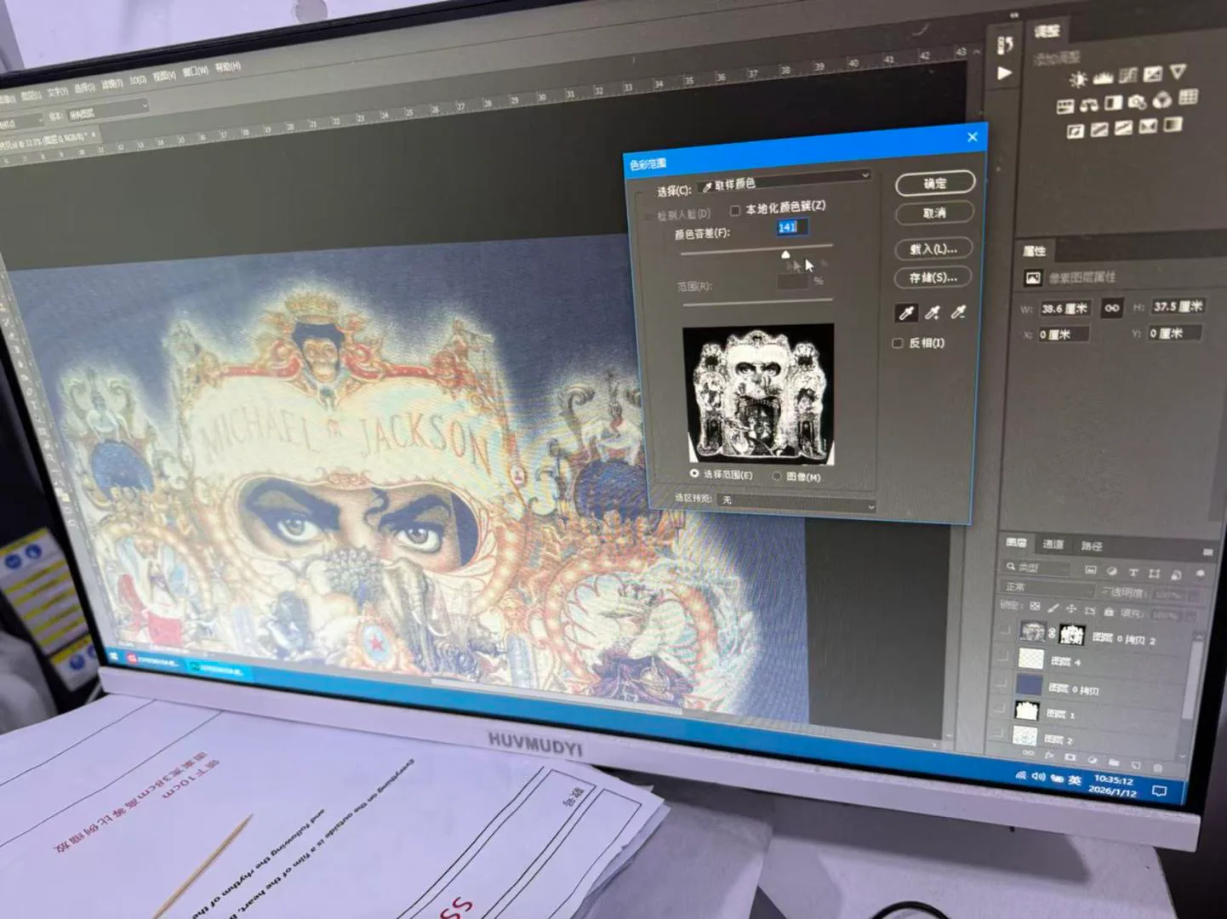Click the play Actions panel icon

1005,73
